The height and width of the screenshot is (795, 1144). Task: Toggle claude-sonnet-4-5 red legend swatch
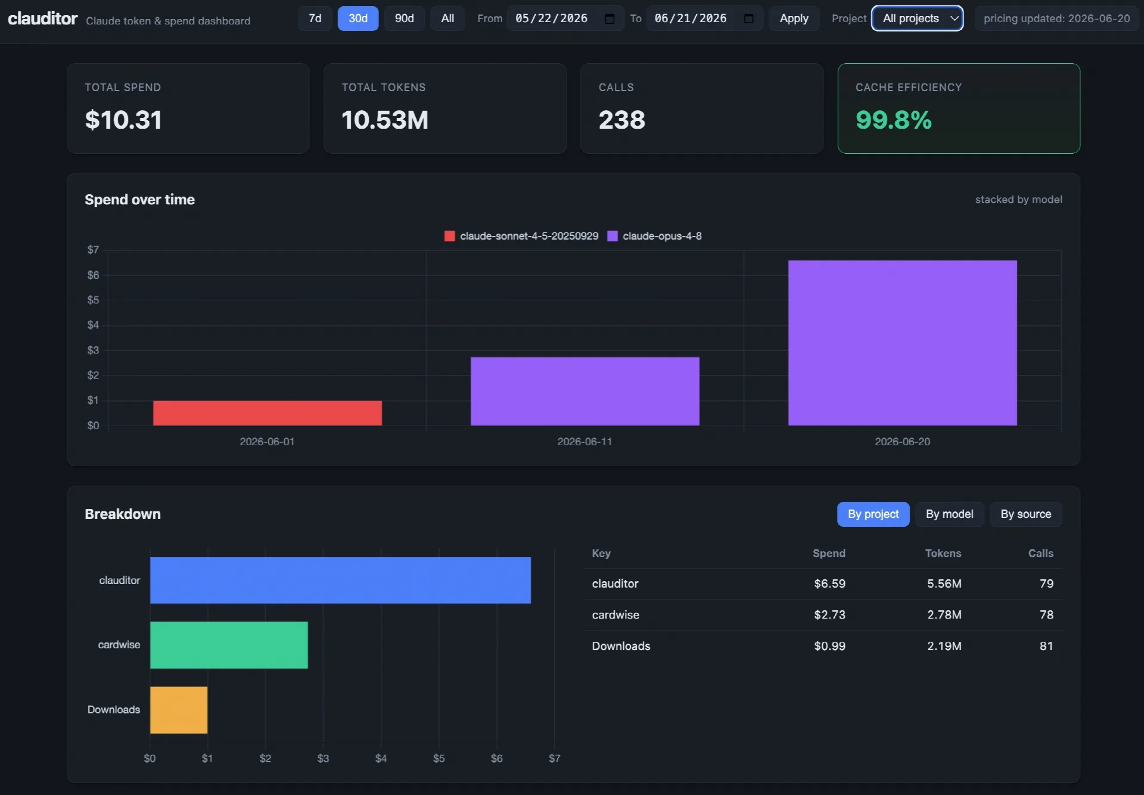(449, 236)
